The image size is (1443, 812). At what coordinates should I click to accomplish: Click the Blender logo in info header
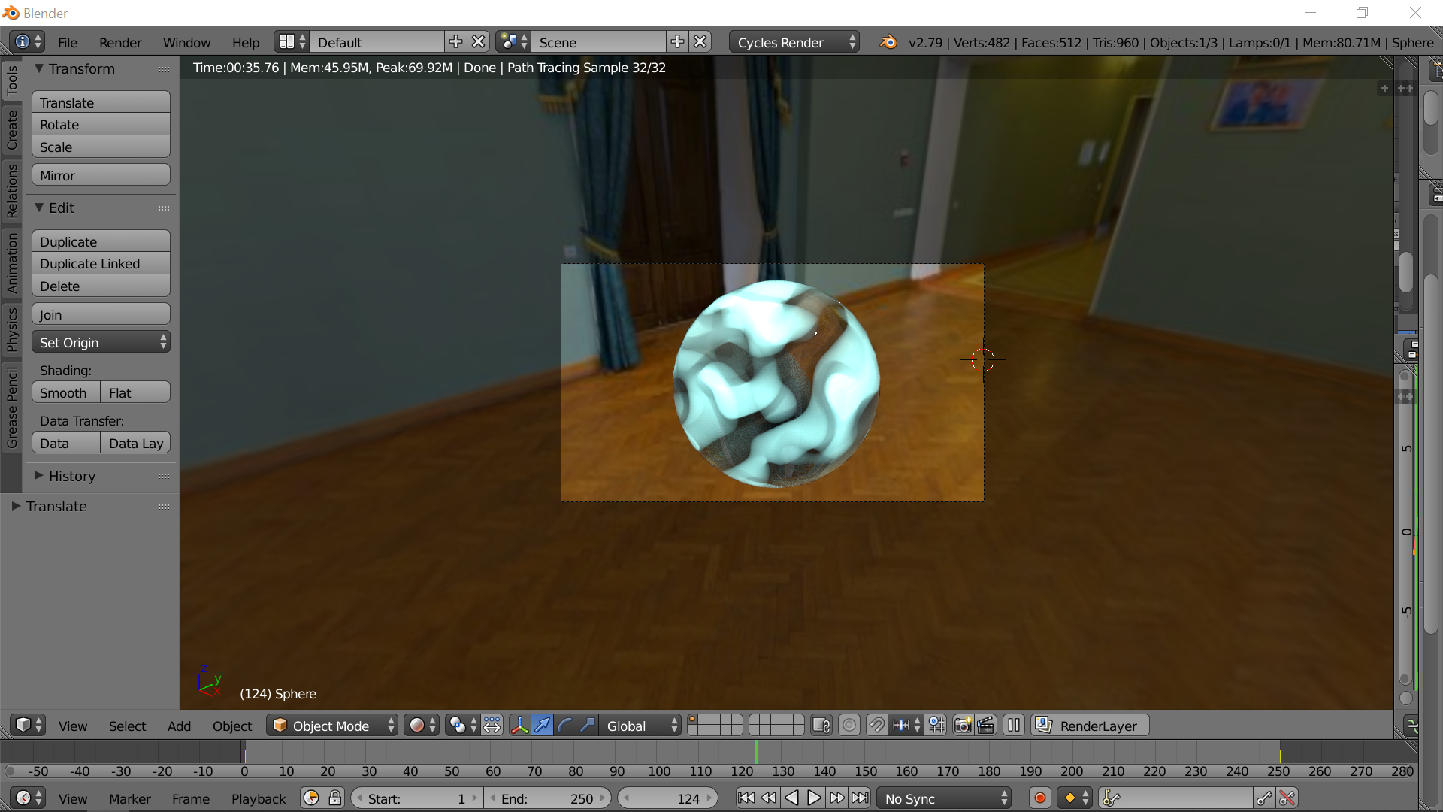[x=888, y=42]
